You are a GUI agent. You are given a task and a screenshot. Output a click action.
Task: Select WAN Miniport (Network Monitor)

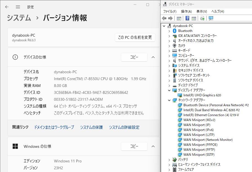[x=208, y=140]
